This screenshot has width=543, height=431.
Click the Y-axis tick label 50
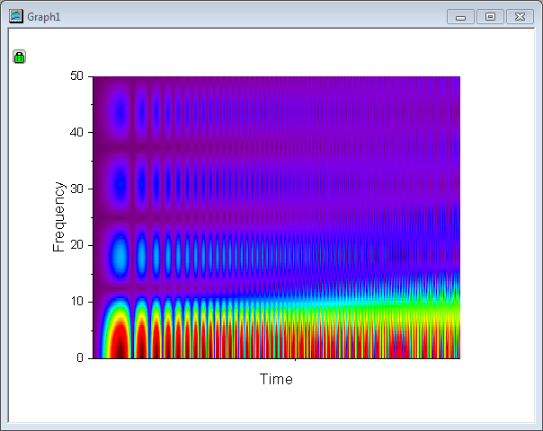(76, 76)
